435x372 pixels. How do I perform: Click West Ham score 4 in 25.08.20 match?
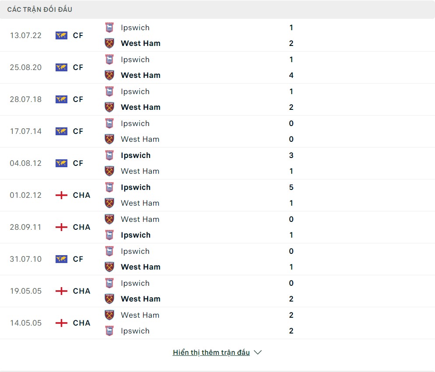(291, 75)
